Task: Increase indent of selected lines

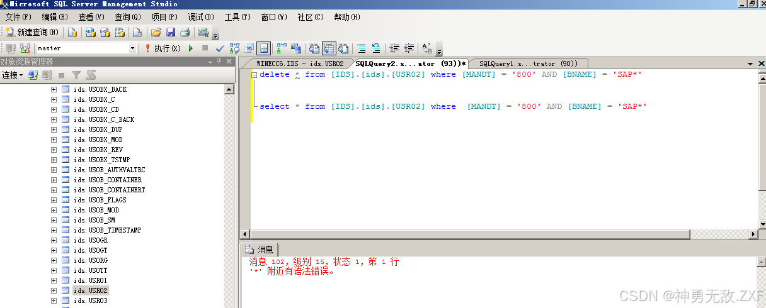Action: tap(409, 48)
